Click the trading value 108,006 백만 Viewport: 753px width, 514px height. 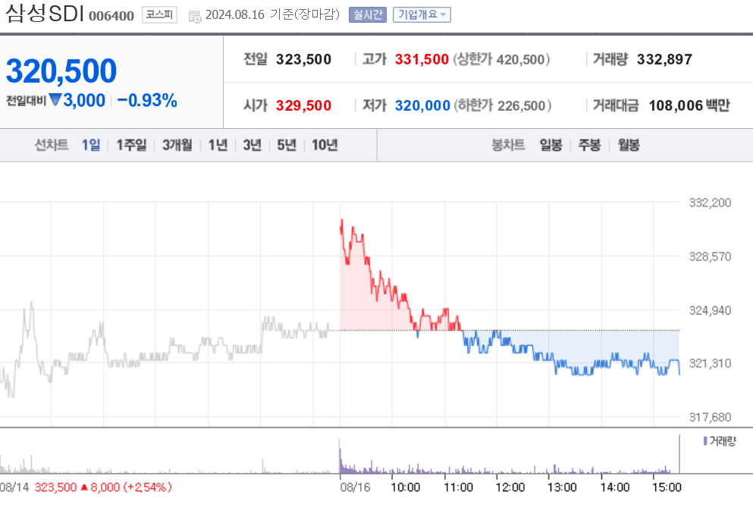(689, 105)
